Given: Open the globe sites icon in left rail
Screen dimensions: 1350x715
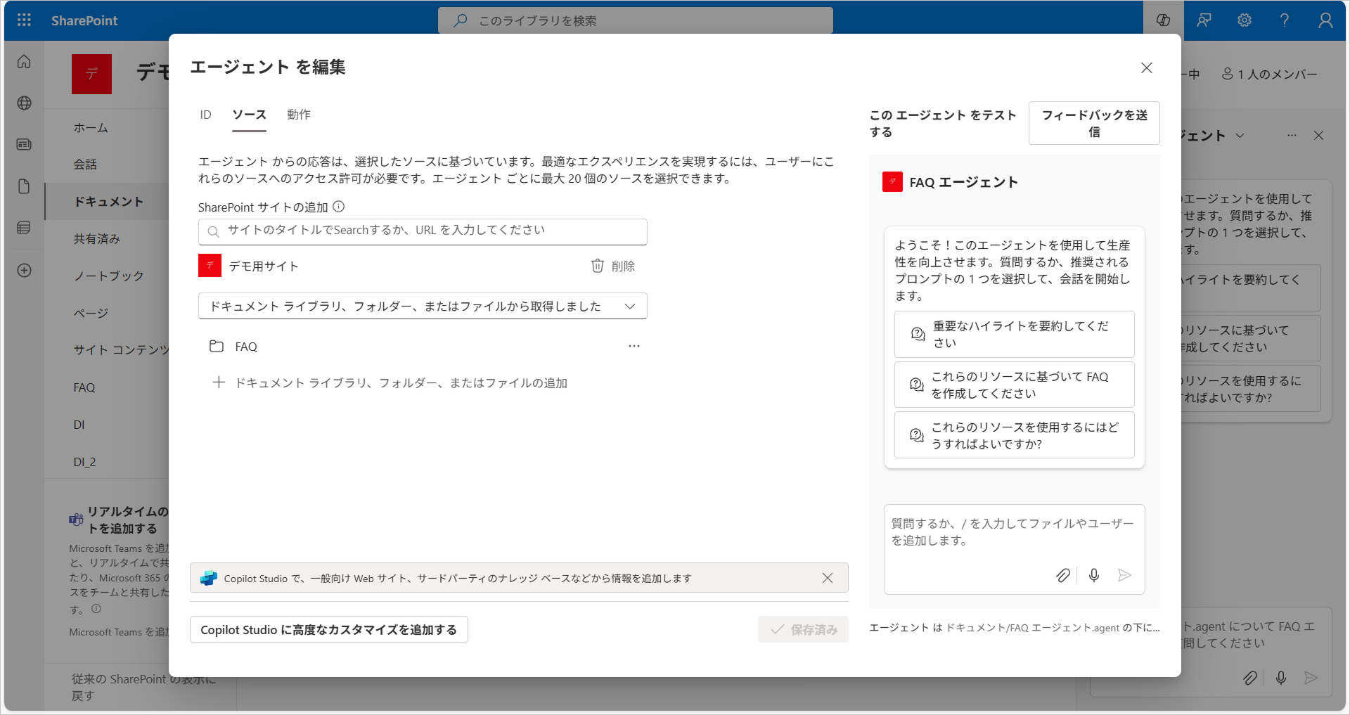Looking at the screenshot, I should pyautogui.click(x=24, y=103).
